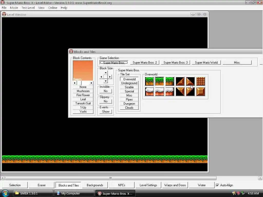Choose the Sizable tile set
Screen dimensions: 263x197
[129, 87]
